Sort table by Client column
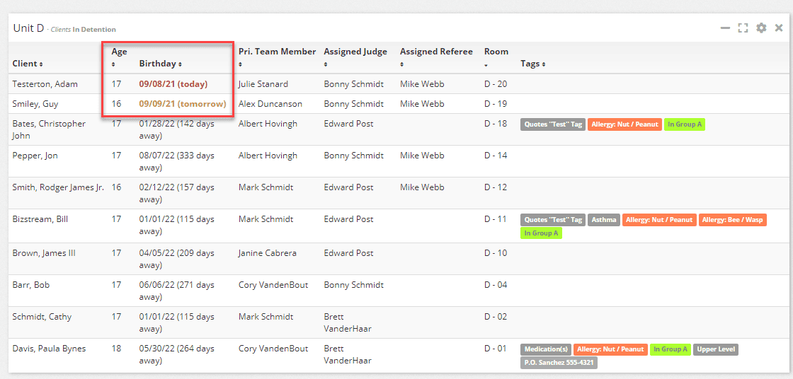 click(27, 64)
